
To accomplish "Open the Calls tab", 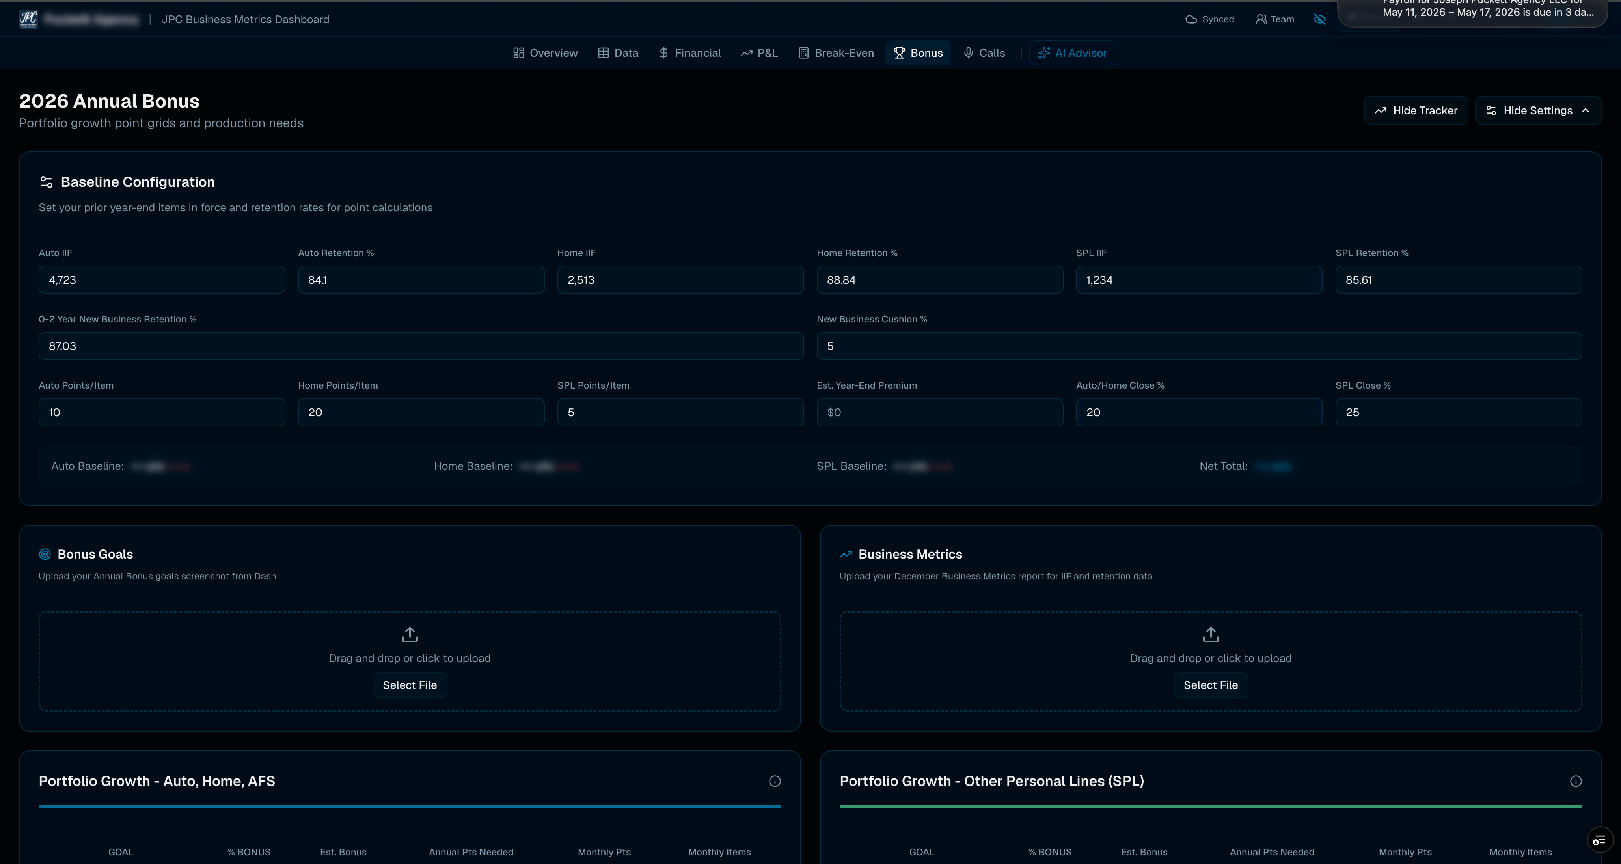I will tap(984, 53).
